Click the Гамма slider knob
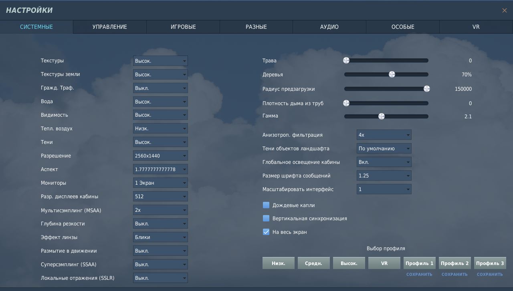 tap(382, 116)
